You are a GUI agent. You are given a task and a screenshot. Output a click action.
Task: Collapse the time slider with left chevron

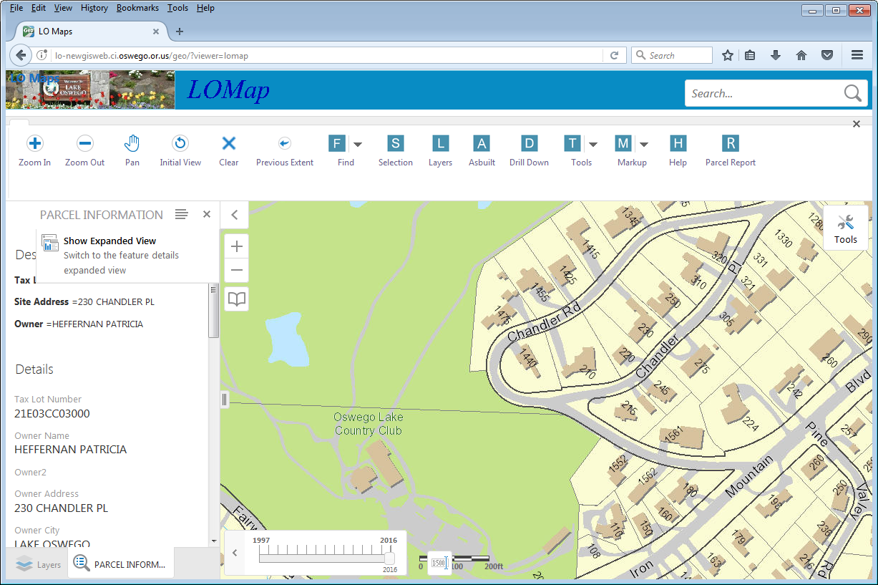point(234,553)
